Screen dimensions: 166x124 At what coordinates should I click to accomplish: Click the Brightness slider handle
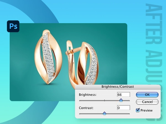click(121, 100)
